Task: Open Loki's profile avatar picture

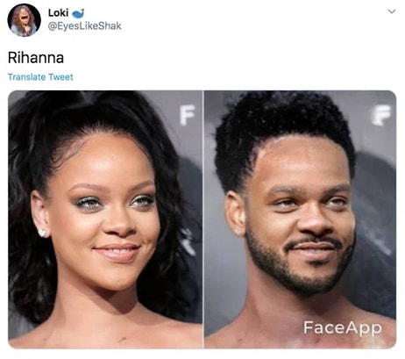Action: point(24,20)
